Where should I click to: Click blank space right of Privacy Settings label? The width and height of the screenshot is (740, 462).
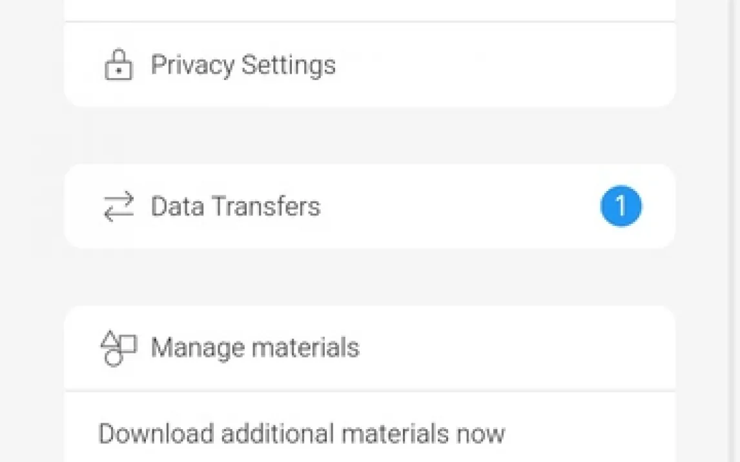504,65
